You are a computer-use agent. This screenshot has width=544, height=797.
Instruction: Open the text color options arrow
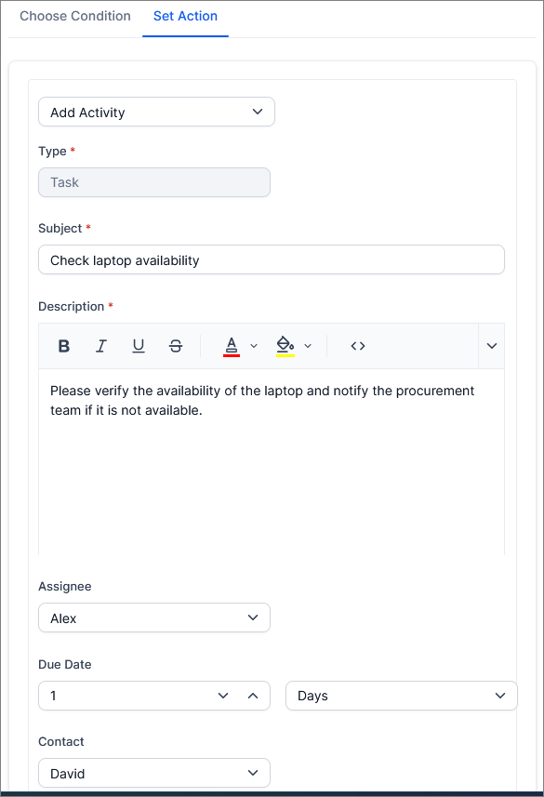(254, 346)
